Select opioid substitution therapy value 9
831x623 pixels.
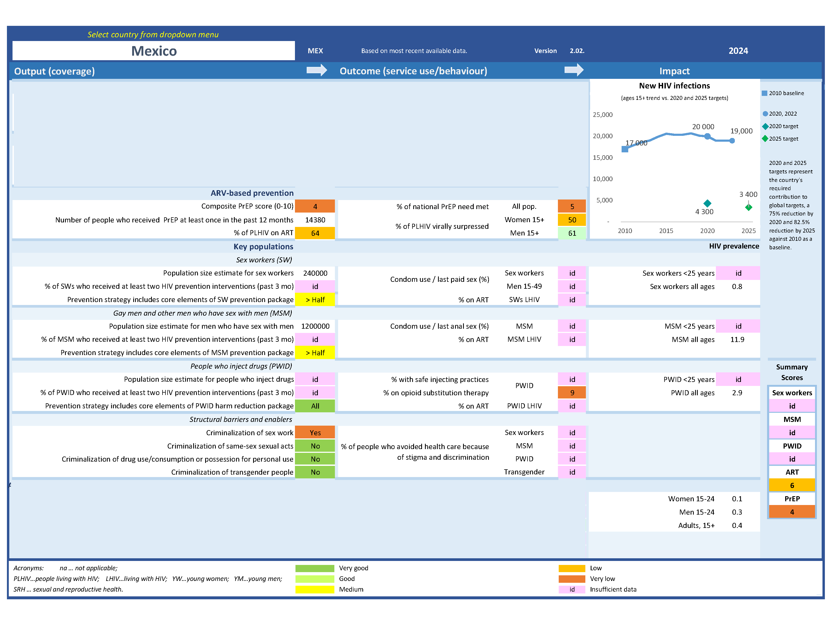tap(572, 392)
